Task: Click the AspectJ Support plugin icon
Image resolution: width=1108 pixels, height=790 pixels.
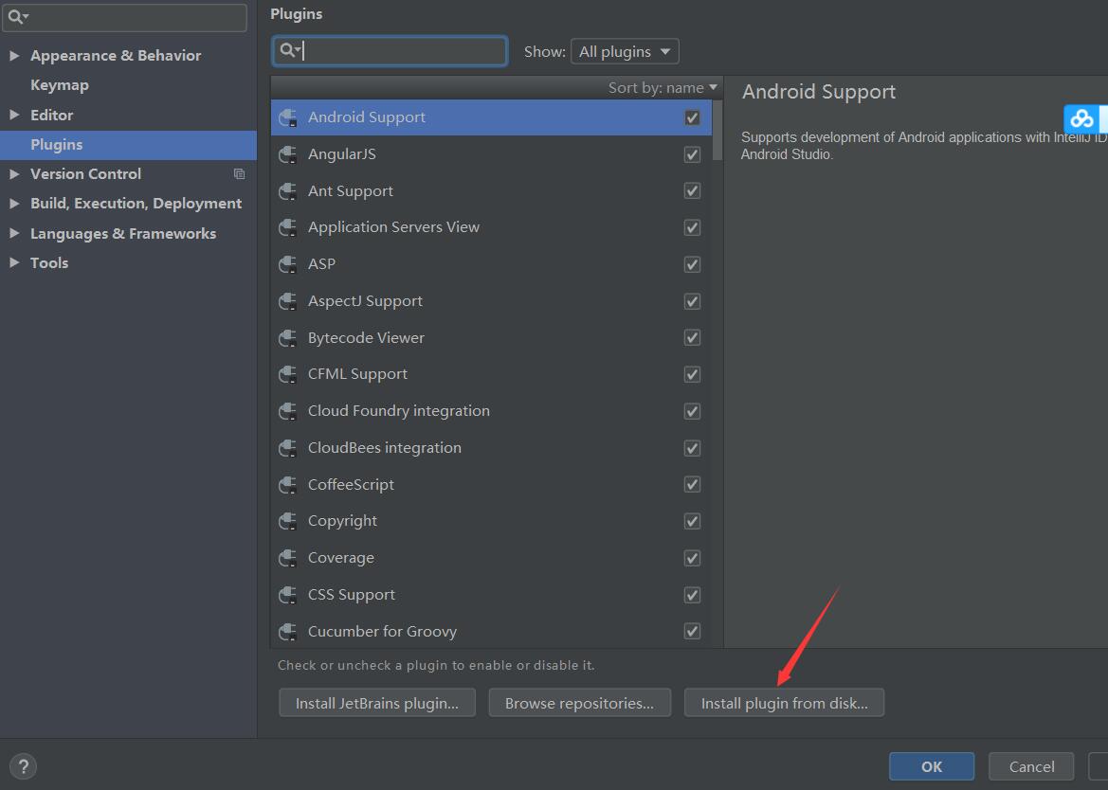Action: pyautogui.click(x=288, y=301)
